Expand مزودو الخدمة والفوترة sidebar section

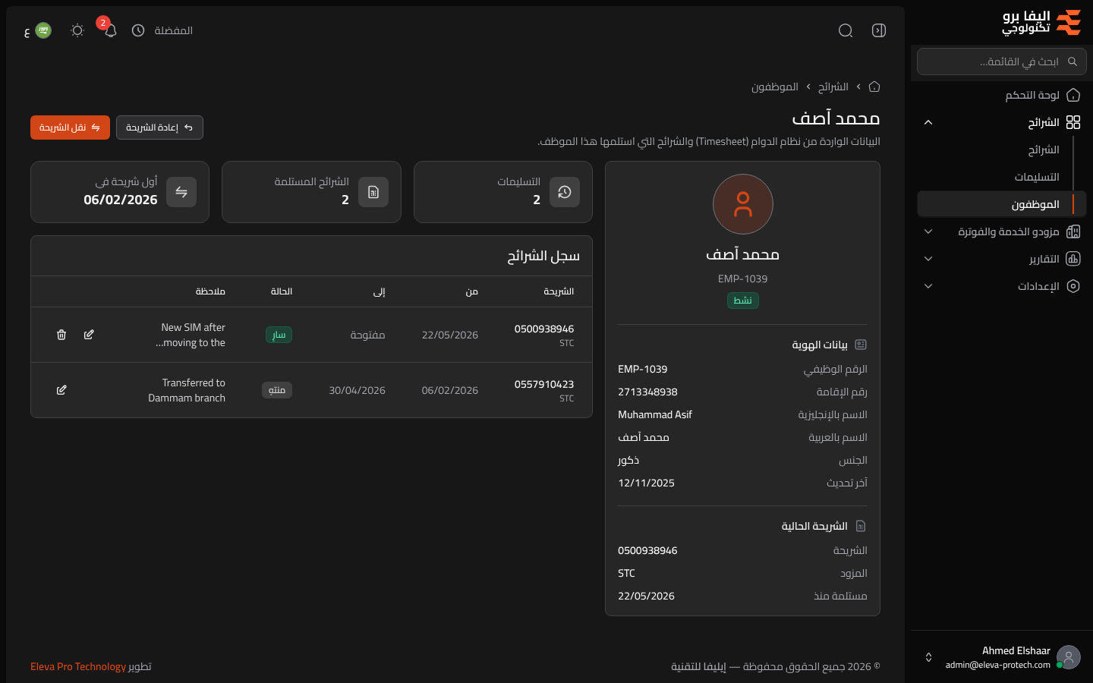1002,231
